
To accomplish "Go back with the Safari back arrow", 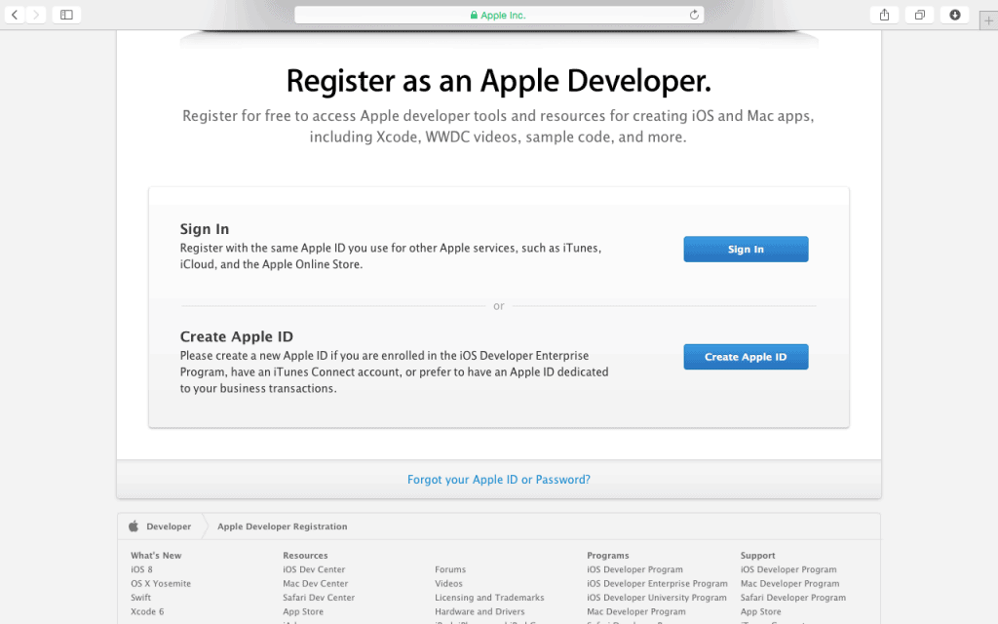I will 15,15.
